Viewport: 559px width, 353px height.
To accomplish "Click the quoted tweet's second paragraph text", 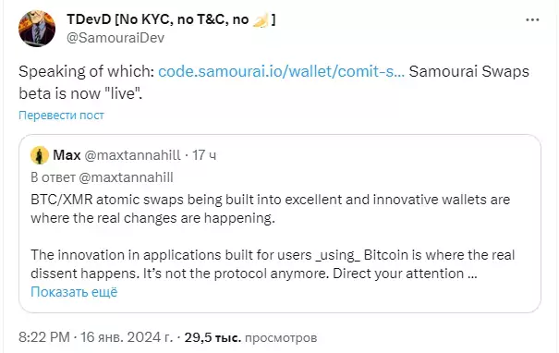I will tap(273, 264).
